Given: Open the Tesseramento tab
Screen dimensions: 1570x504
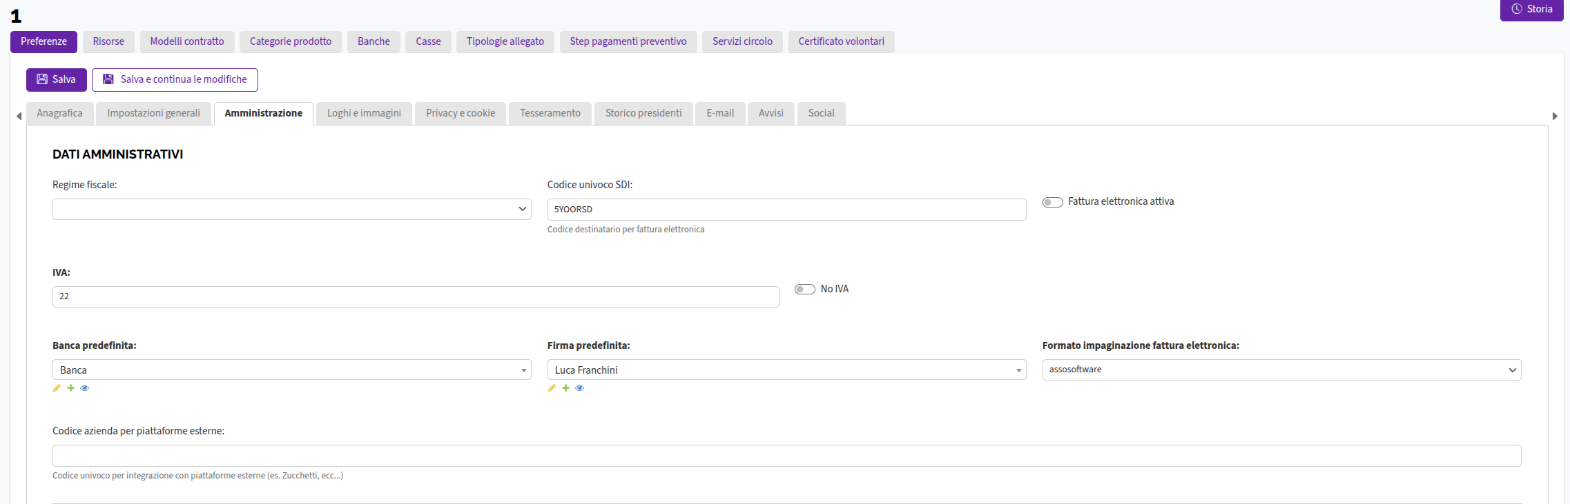Looking at the screenshot, I should coord(550,113).
